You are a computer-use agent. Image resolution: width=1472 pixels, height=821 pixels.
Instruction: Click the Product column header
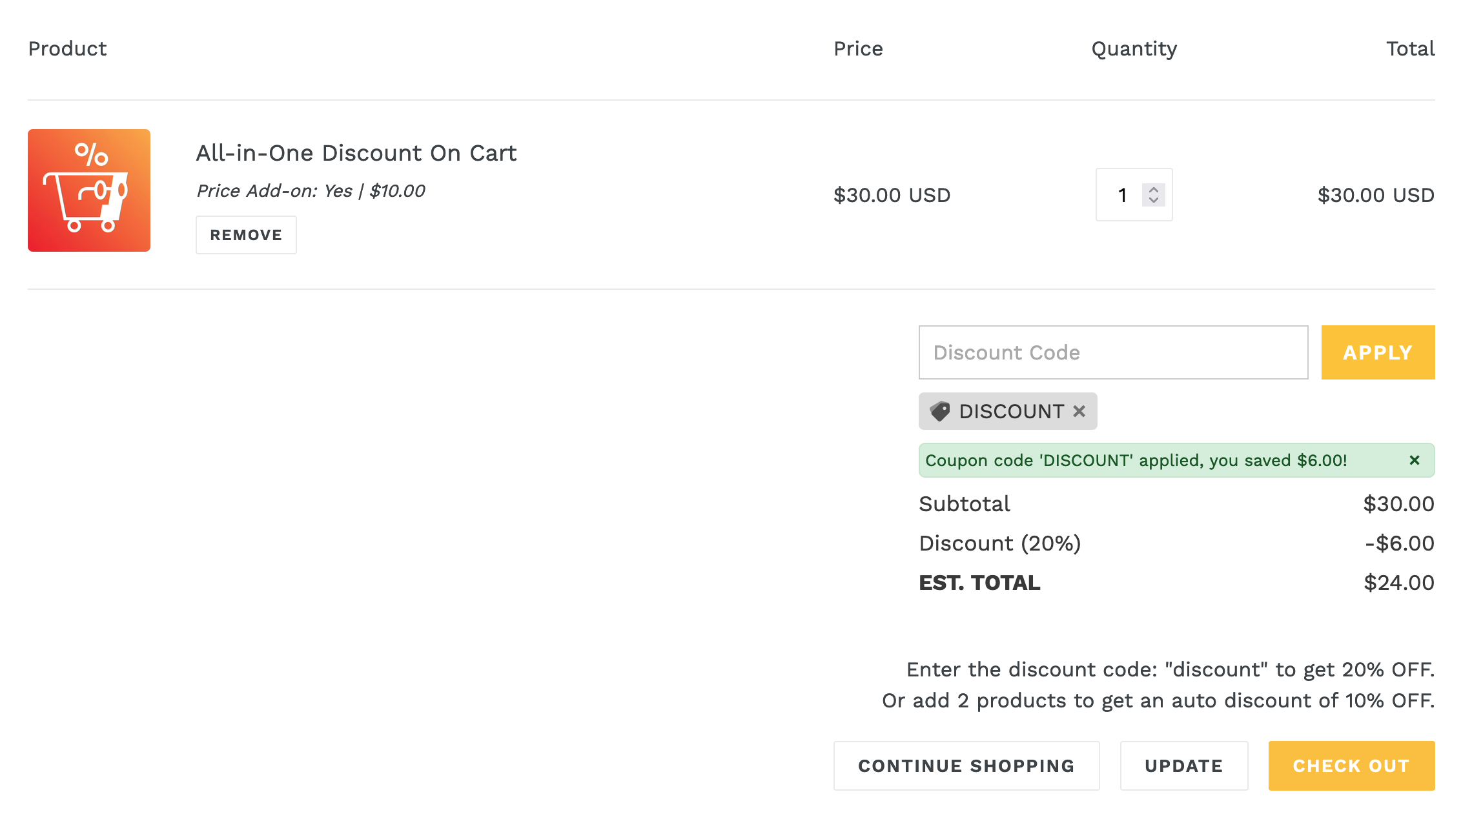(67, 48)
